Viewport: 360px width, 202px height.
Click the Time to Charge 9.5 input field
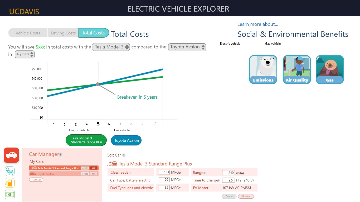click(x=228, y=180)
